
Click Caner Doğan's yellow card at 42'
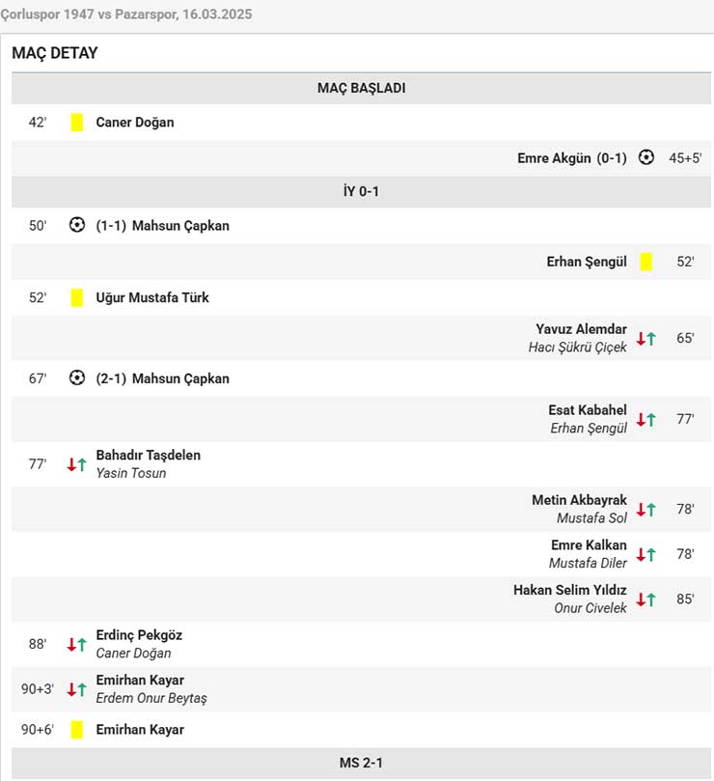coord(77,123)
